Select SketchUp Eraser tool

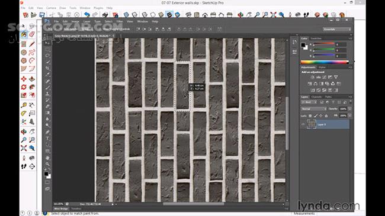[x=32, y=34]
